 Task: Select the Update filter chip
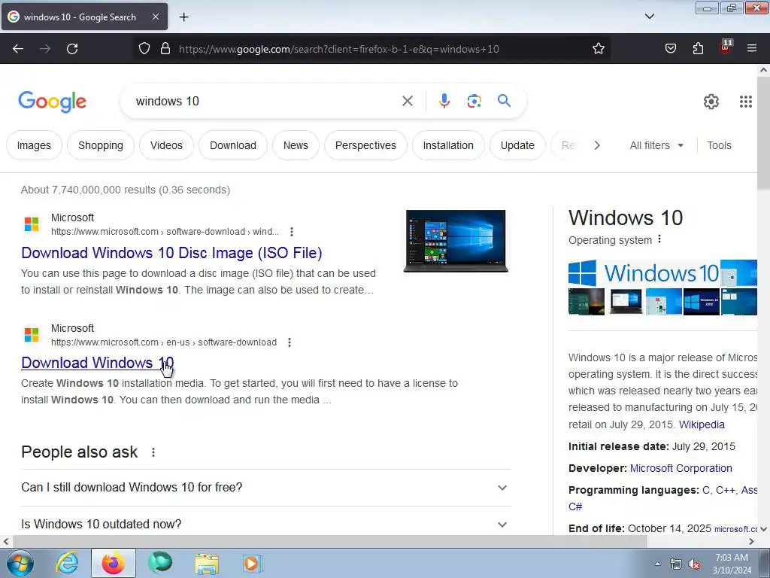(x=517, y=145)
